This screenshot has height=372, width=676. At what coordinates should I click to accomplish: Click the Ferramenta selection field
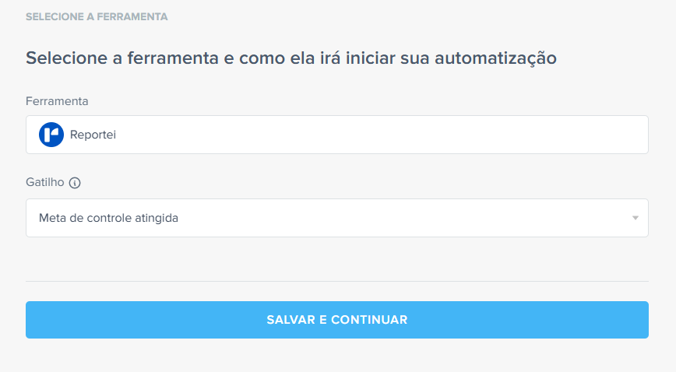[x=336, y=135]
